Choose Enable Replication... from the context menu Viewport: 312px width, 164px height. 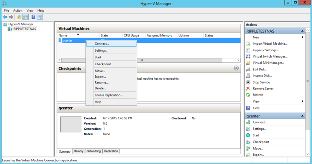tap(111, 95)
